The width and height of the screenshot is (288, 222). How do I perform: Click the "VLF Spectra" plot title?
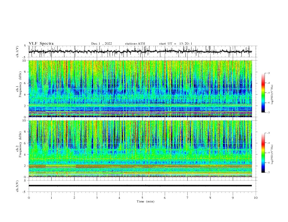tap(41, 44)
